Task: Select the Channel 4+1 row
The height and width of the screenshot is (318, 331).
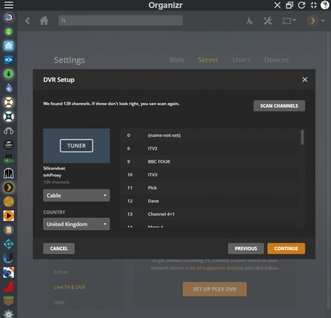Action: [x=209, y=214]
